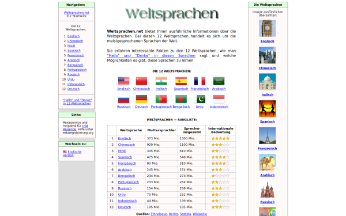Viewport: 346px width, 216px height.
Task: Open Deutsch in the ranking table
Action: (125, 207)
